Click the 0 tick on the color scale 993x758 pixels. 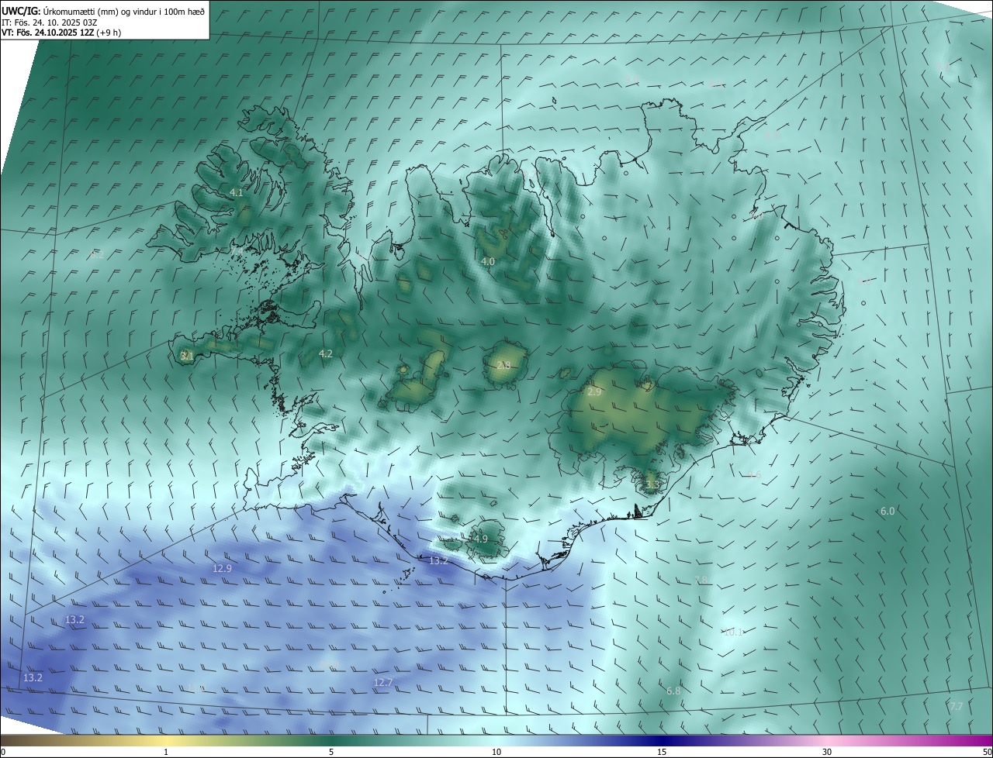[x=3, y=752]
